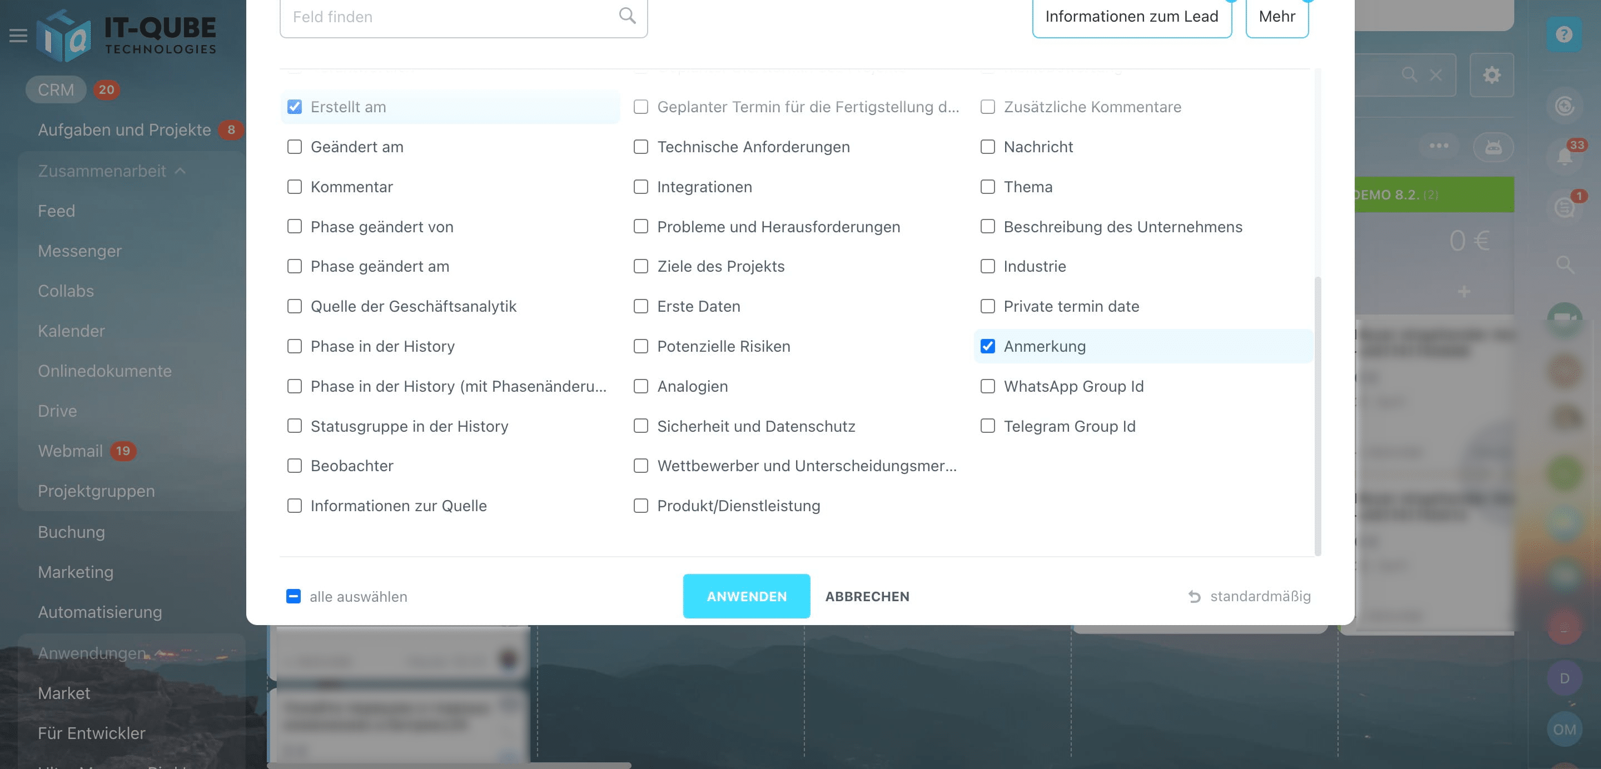Open Webmail in the sidebar

coord(70,451)
